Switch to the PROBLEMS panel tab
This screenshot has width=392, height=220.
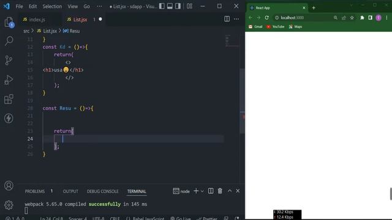(34, 191)
